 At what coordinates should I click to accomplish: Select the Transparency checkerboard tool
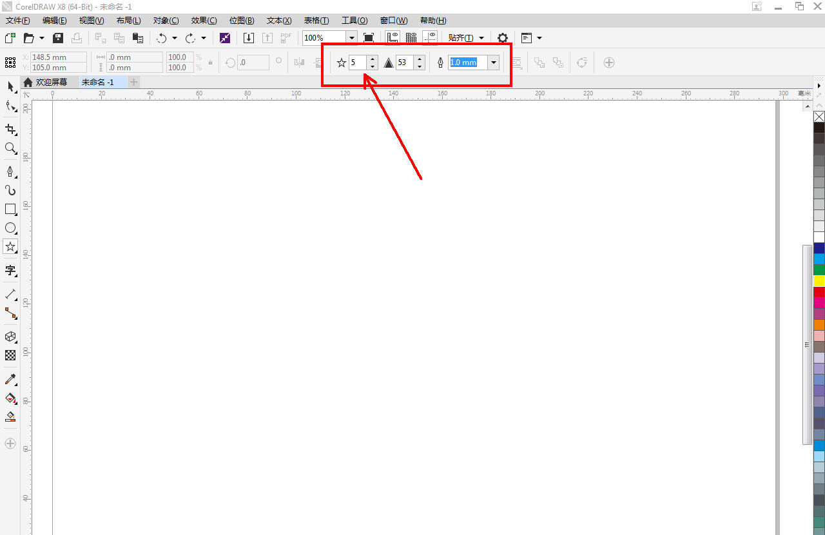[x=10, y=355]
